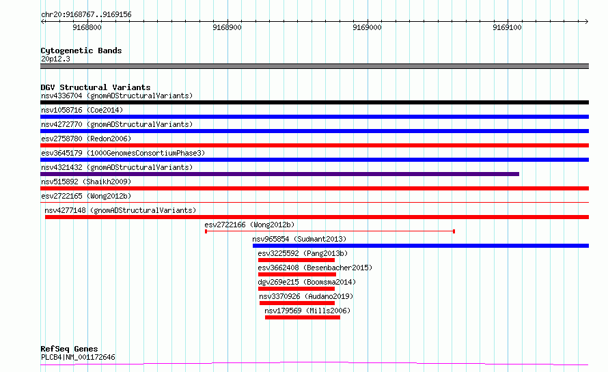
Task: Click the blue nsv4272770 variant bar
Action: tap(314, 131)
